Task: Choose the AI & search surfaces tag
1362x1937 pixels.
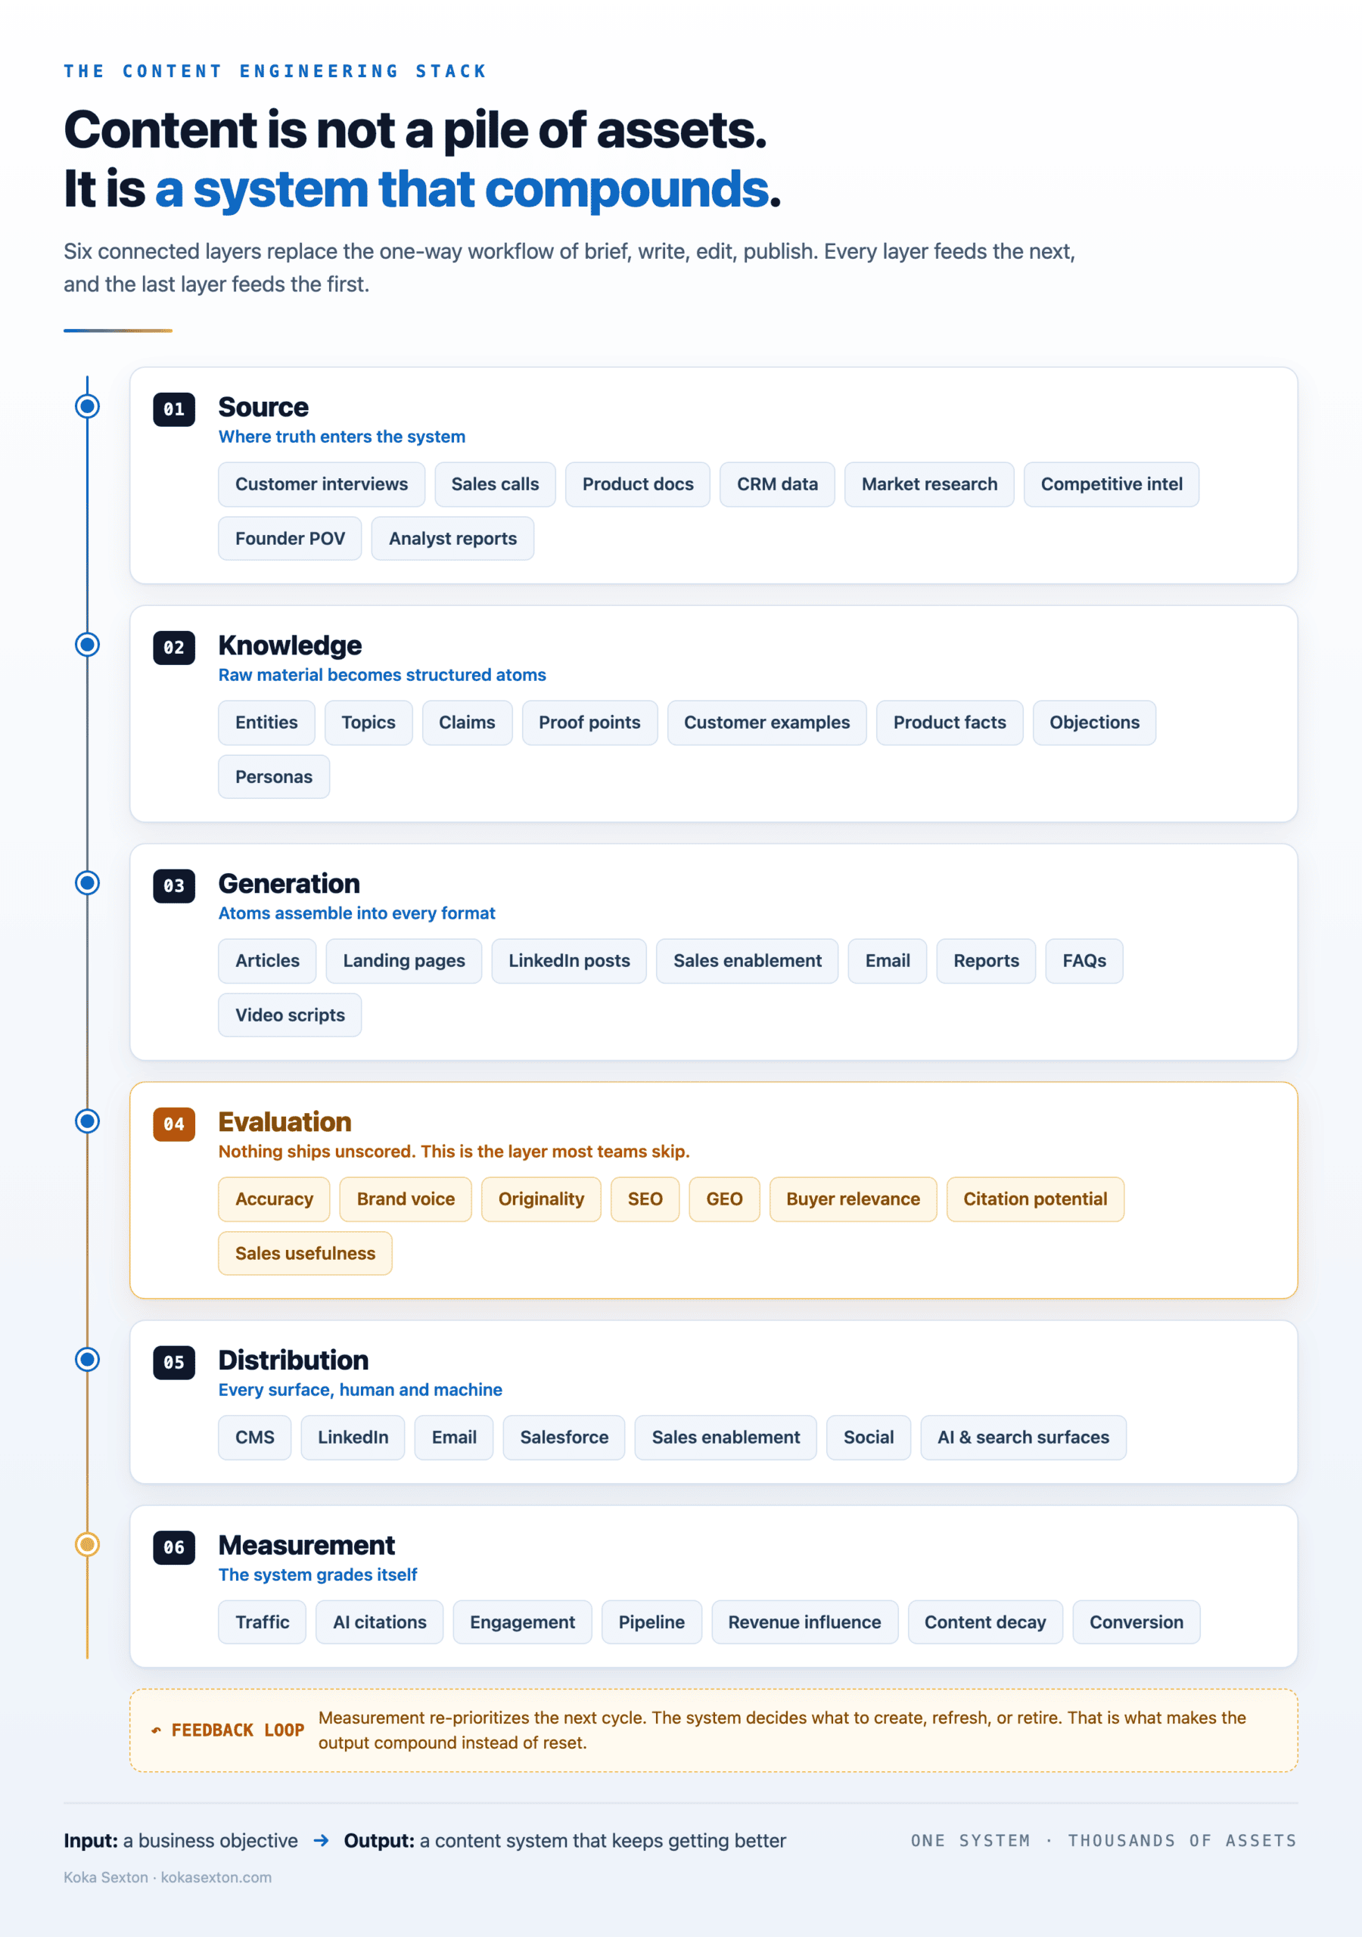Action: [x=1024, y=1437]
